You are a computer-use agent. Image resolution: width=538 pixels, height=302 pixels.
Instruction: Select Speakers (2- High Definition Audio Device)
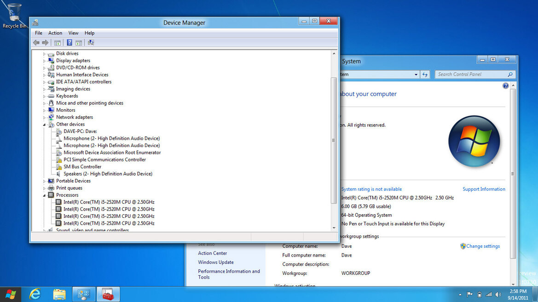pos(108,174)
